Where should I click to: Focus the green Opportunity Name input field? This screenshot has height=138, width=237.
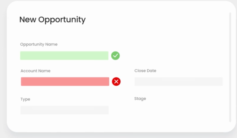(64, 56)
